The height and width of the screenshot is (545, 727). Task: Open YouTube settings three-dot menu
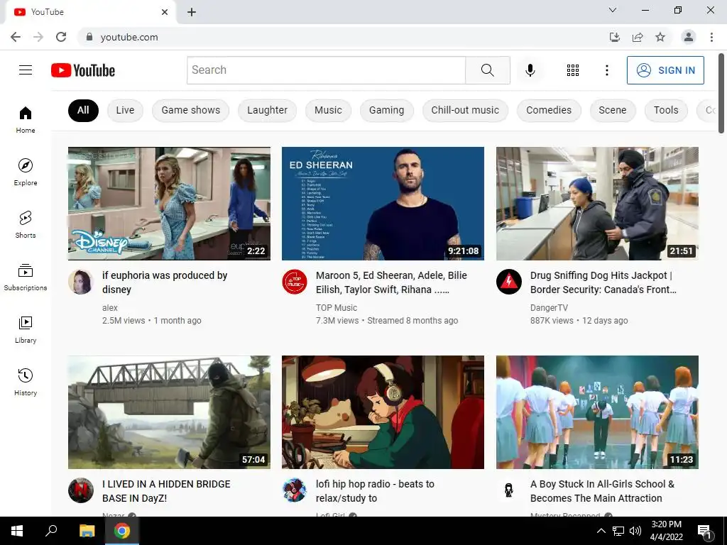(x=606, y=70)
